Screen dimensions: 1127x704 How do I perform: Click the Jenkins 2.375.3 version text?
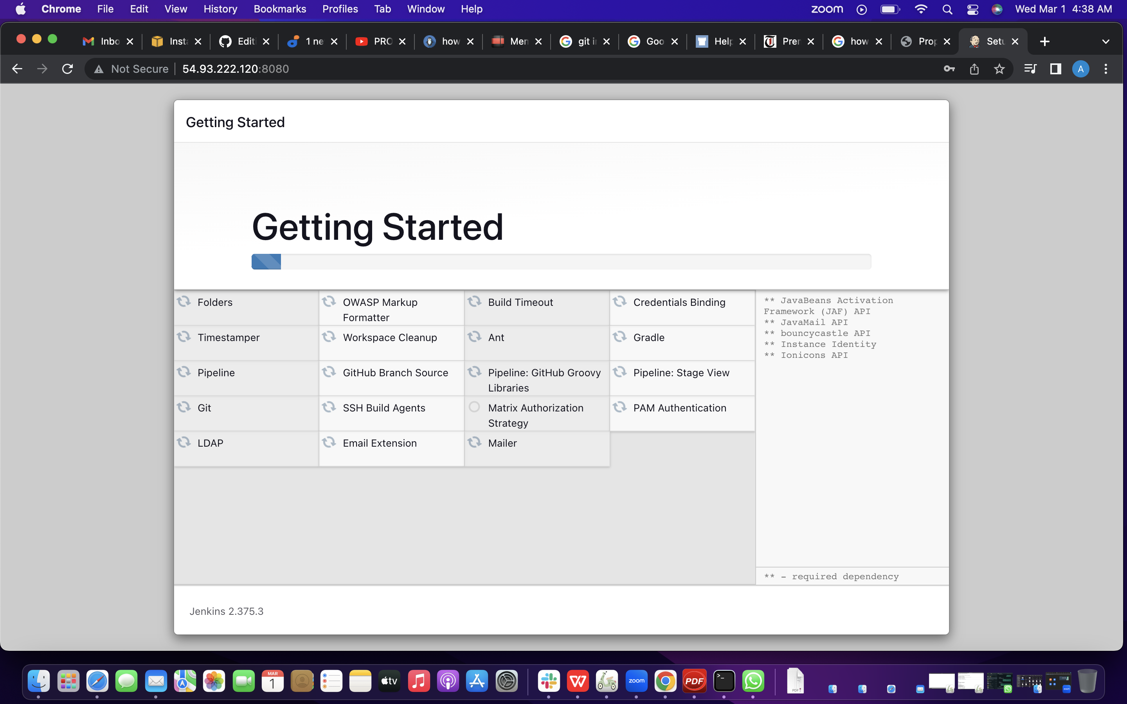coord(226,611)
